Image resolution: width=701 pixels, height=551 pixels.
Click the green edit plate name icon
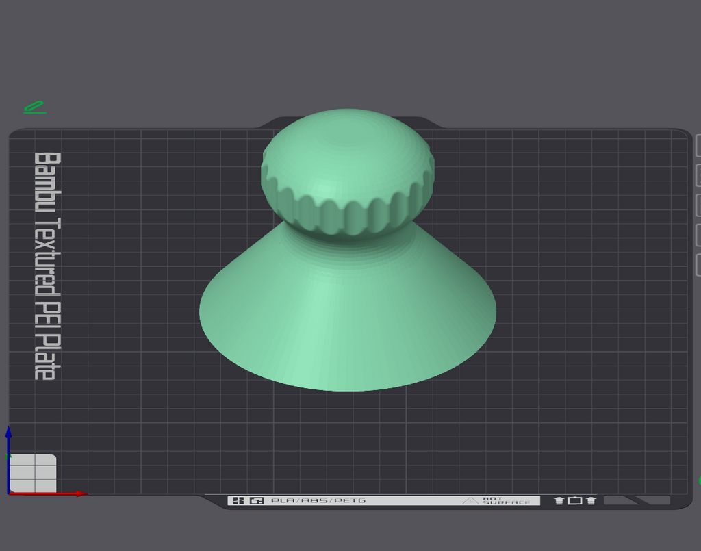click(35, 107)
